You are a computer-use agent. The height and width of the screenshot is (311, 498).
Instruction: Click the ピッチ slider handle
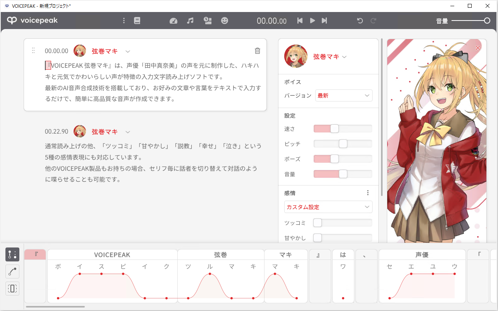point(343,144)
